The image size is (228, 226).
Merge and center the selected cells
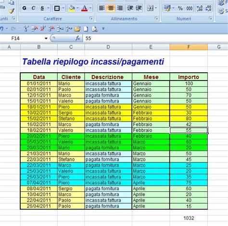tap(150, 8)
